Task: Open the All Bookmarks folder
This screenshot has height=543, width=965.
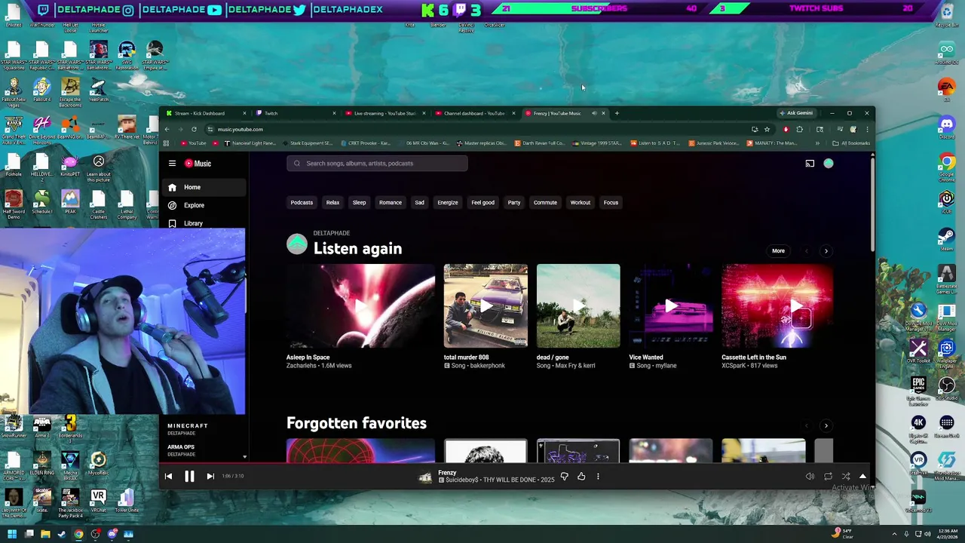Action: [x=852, y=143]
